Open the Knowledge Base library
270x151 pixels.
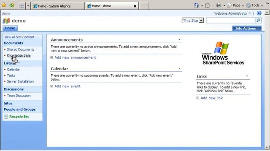click(x=19, y=55)
